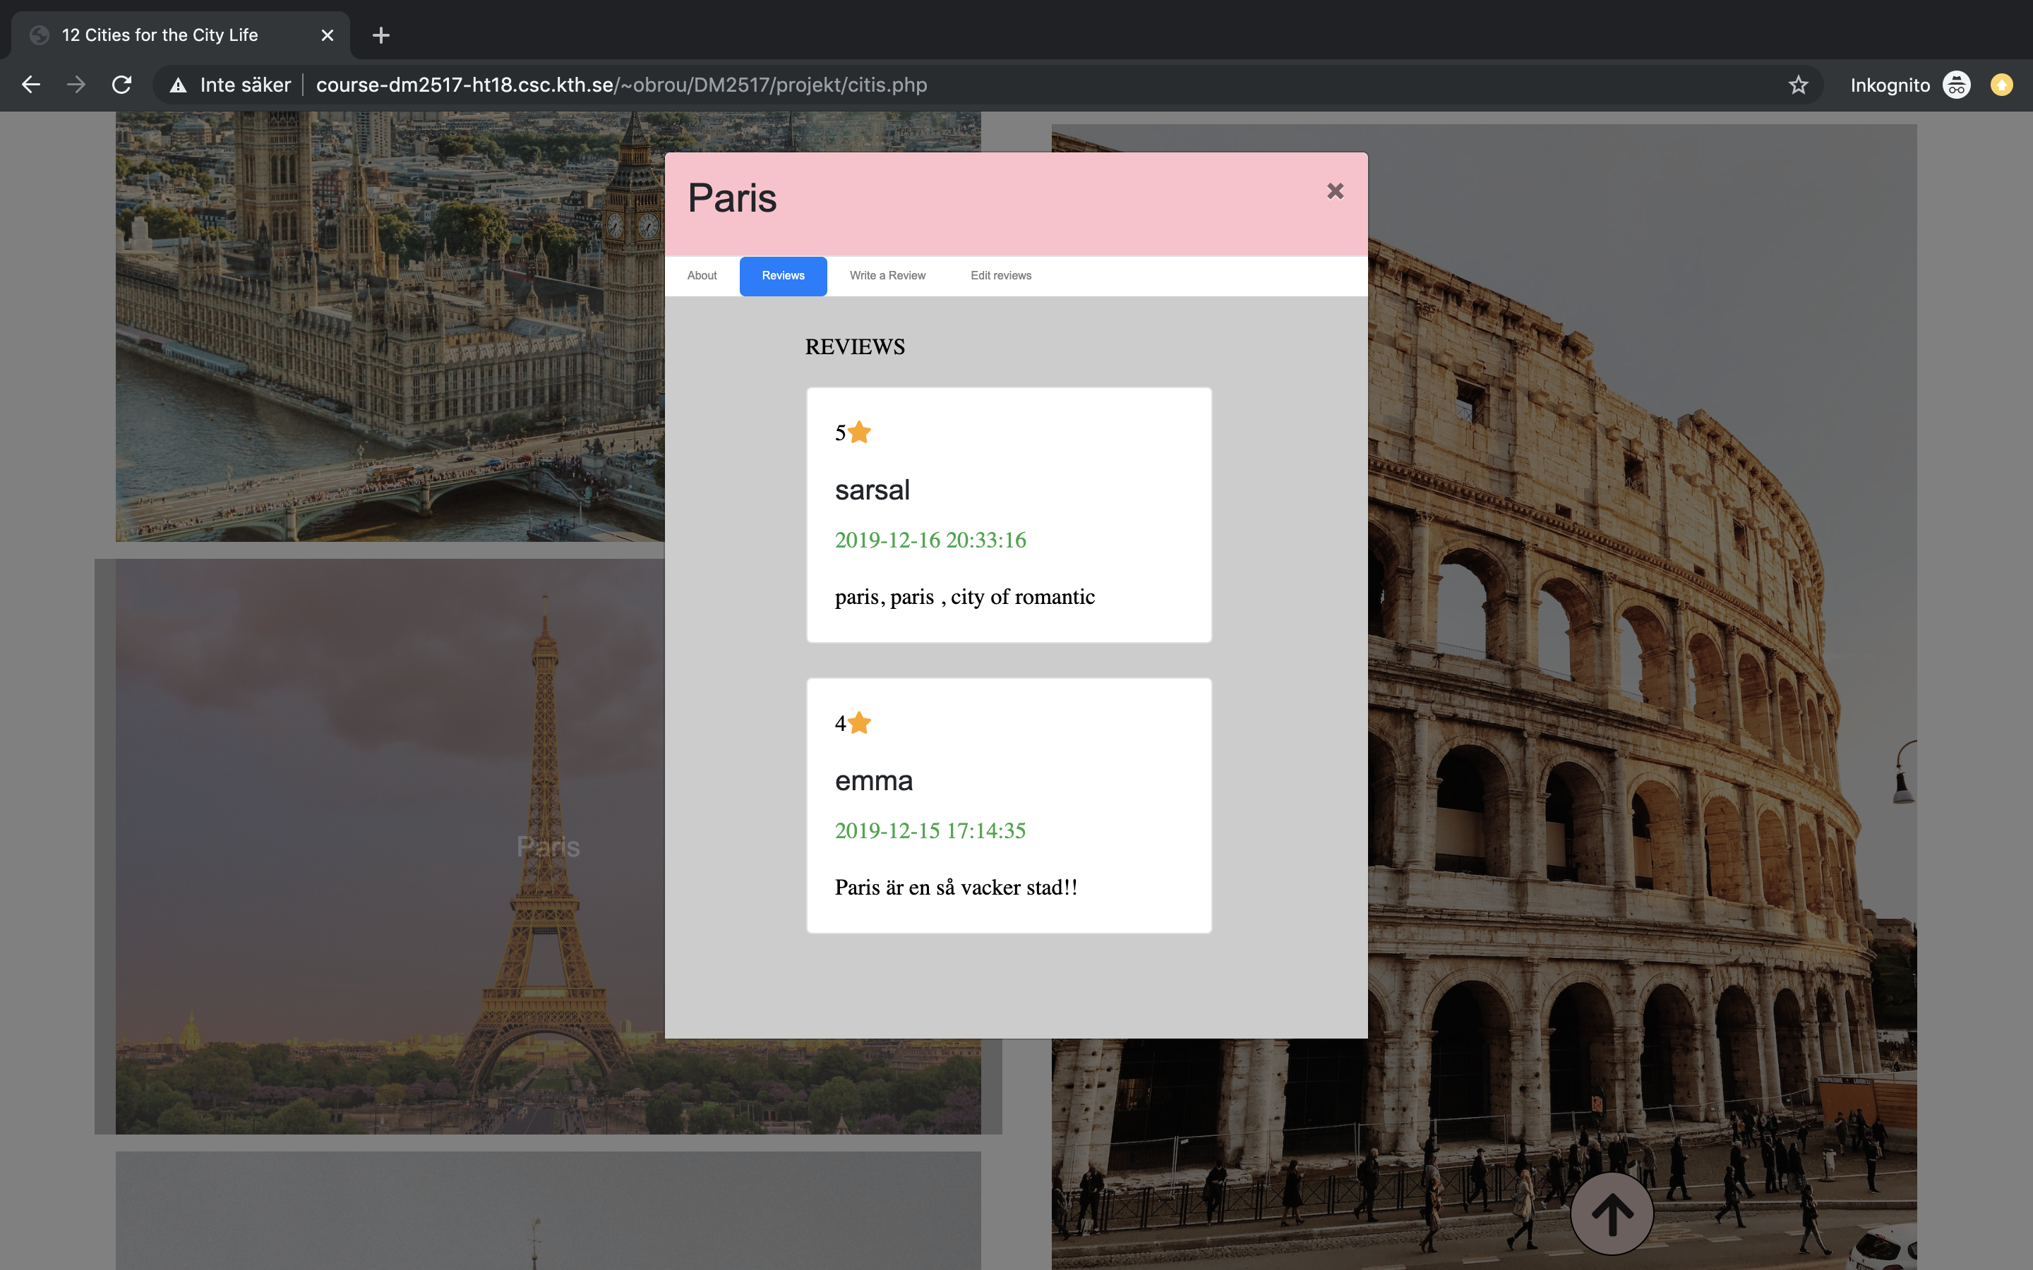Click the not-secure warning triangle icon
This screenshot has width=2033, height=1270.
click(x=178, y=85)
